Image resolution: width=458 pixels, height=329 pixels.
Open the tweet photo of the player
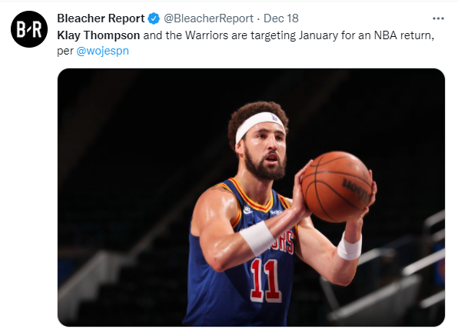251,198
